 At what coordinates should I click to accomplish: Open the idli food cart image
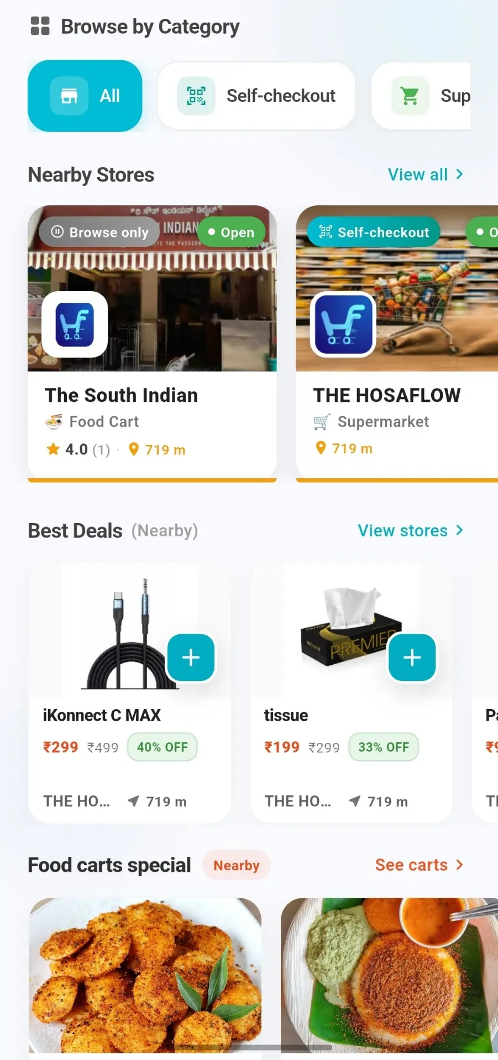click(x=144, y=976)
